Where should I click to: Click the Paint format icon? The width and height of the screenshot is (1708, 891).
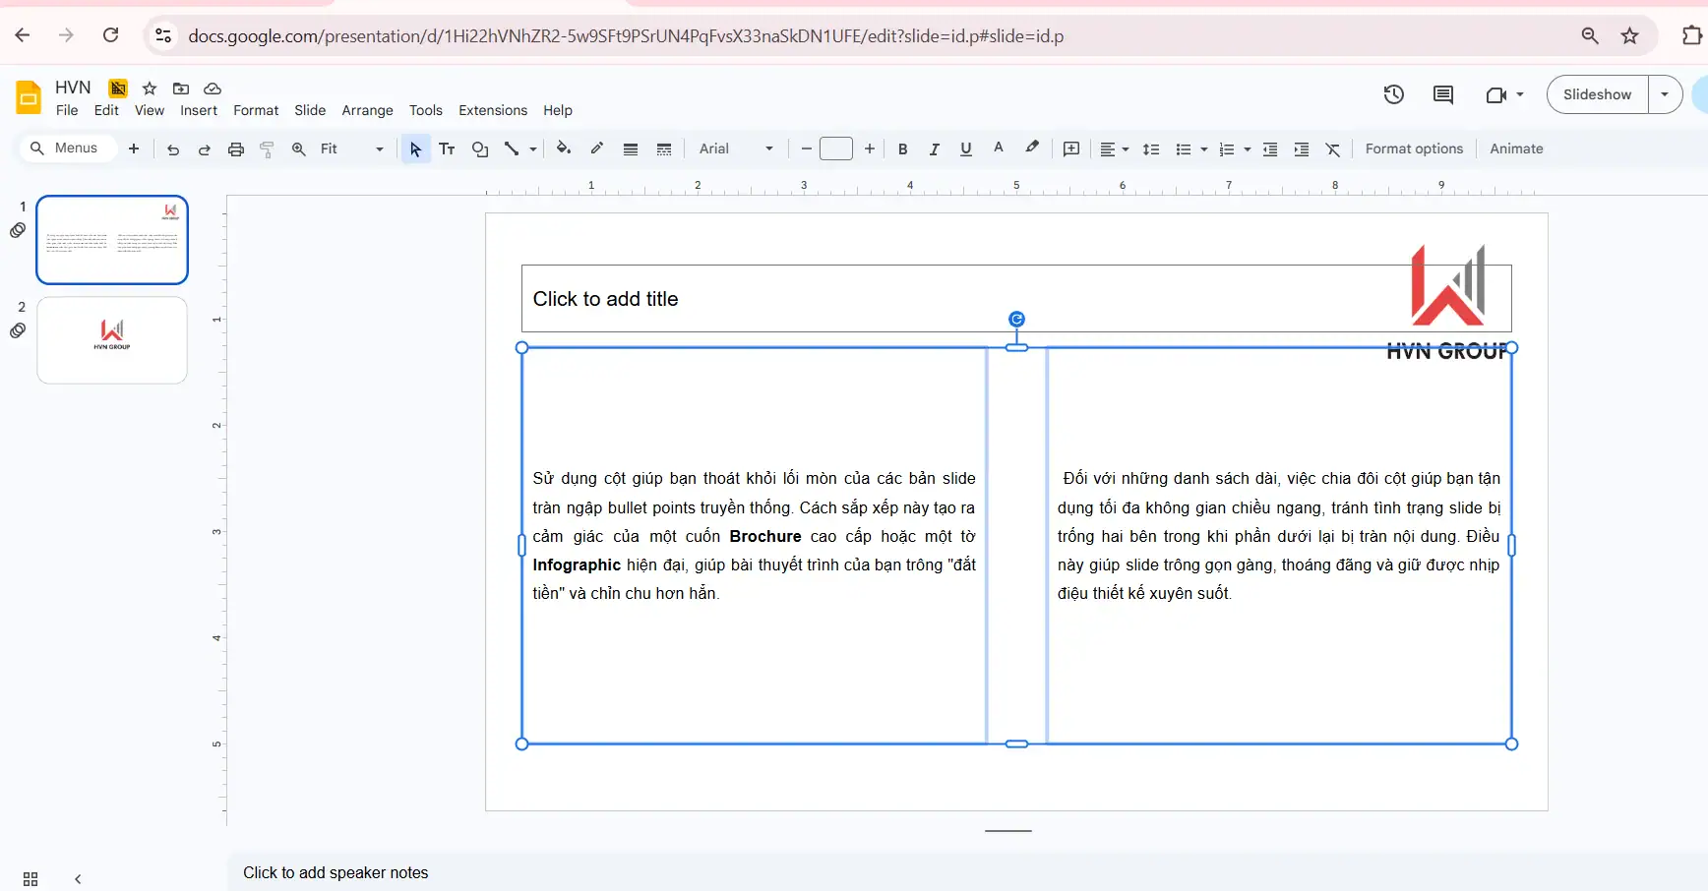(x=267, y=148)
